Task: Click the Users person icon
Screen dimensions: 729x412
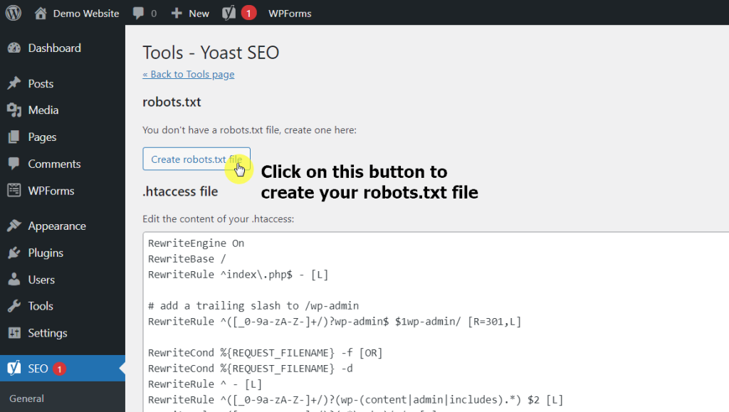Action: click(x=14, y=280)
